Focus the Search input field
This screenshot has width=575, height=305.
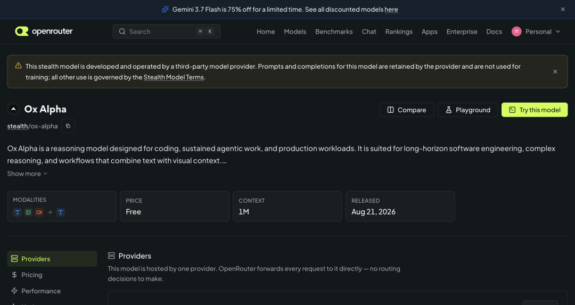[x=167, y=31]
